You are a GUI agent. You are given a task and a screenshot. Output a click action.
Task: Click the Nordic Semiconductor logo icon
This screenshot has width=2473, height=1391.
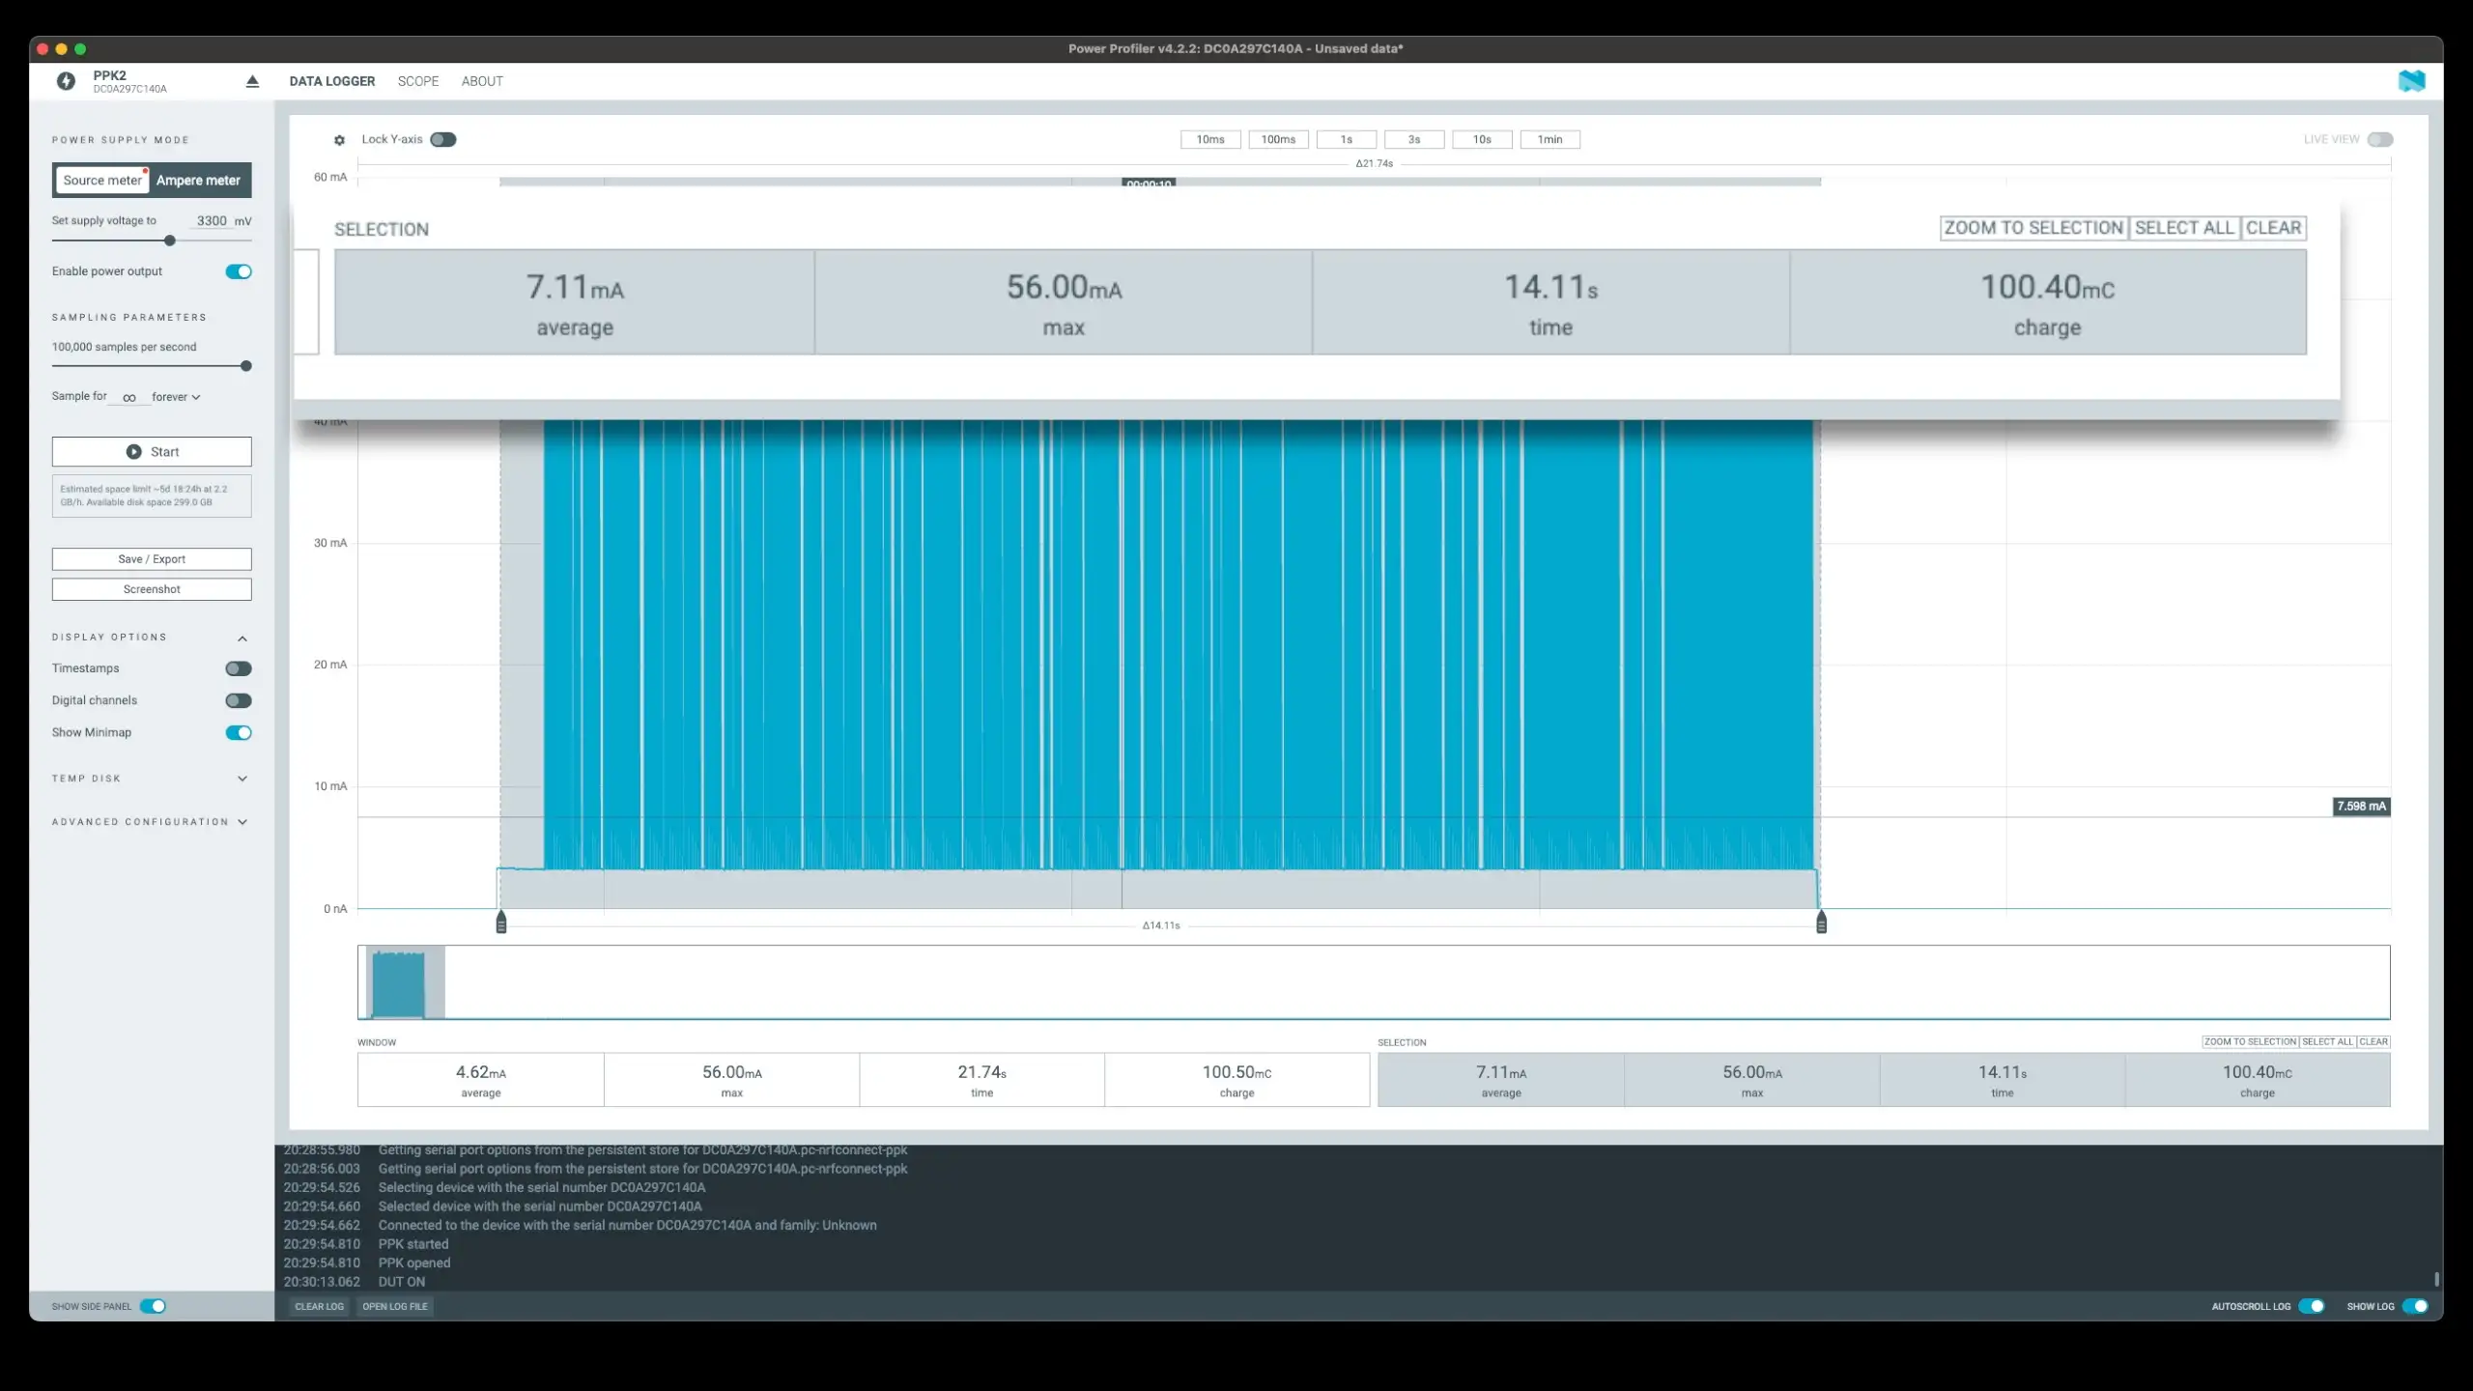click(2411, 81)
